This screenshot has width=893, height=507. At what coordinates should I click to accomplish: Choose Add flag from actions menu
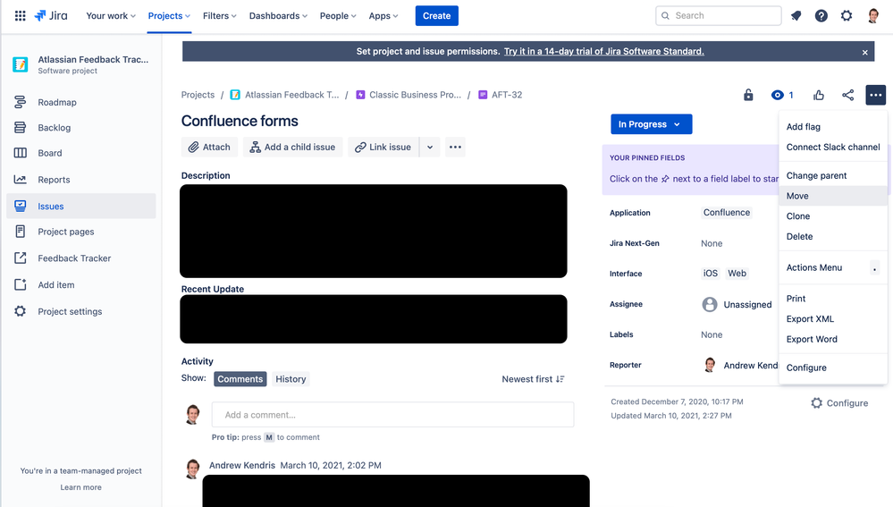(x=832, y=127)
